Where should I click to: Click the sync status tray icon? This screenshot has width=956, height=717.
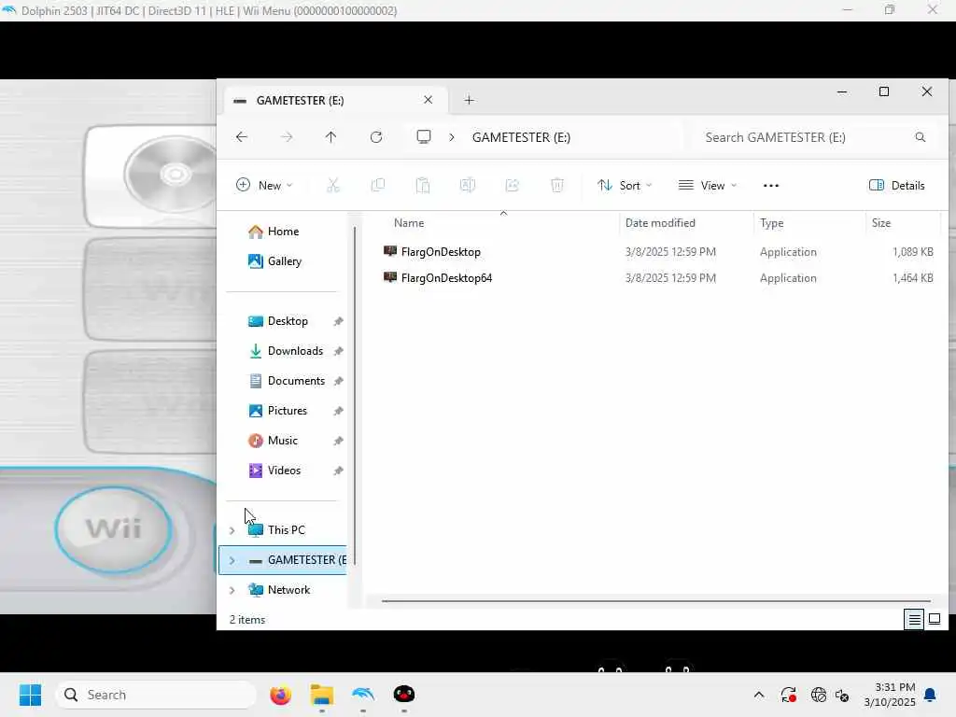click(788, 695)
